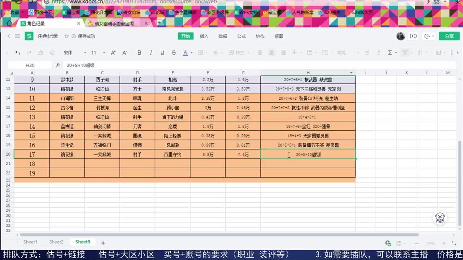Toggle italic formatting
Image resolution: width=463 pixels, height=260 pixels.
pyautogui.click(x=151, y=52)
